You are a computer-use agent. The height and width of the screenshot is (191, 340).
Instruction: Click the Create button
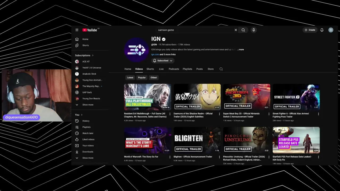(x=310, y=30)
